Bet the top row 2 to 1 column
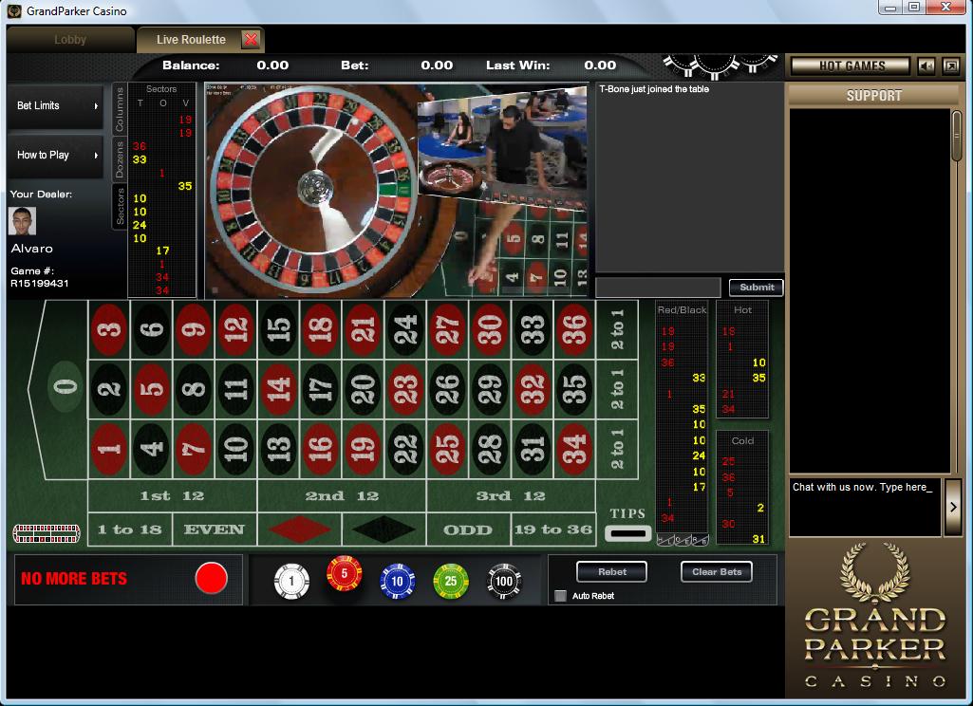The image size is (973, 706). [617, 329]
